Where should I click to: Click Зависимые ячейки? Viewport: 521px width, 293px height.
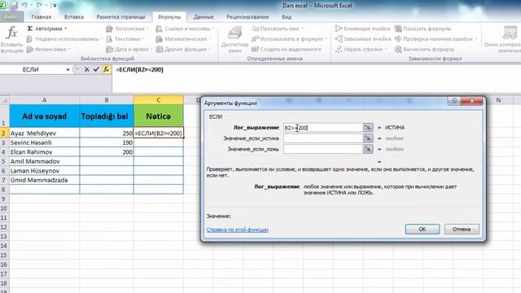(362, 39)
